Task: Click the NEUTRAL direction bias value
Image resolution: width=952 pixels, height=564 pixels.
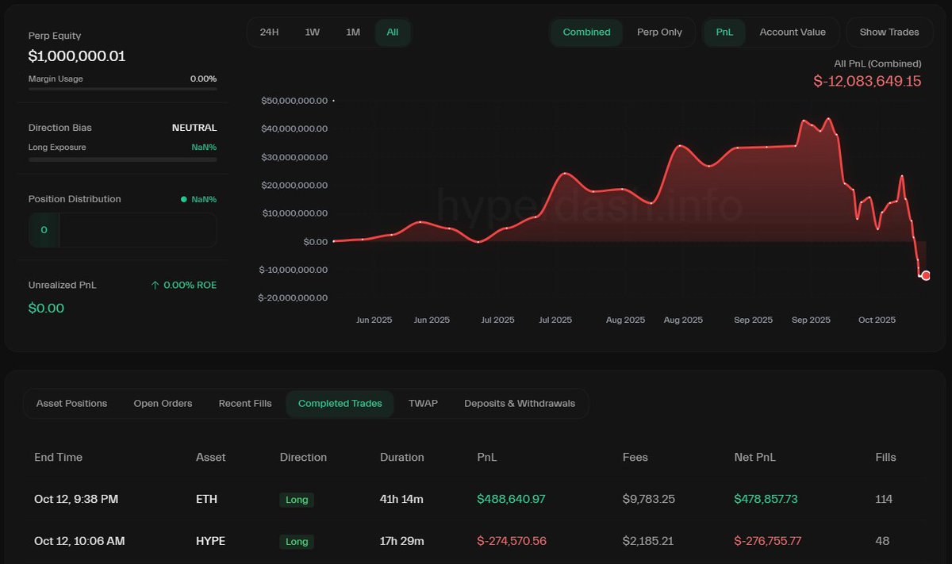Action: point(194,128)
